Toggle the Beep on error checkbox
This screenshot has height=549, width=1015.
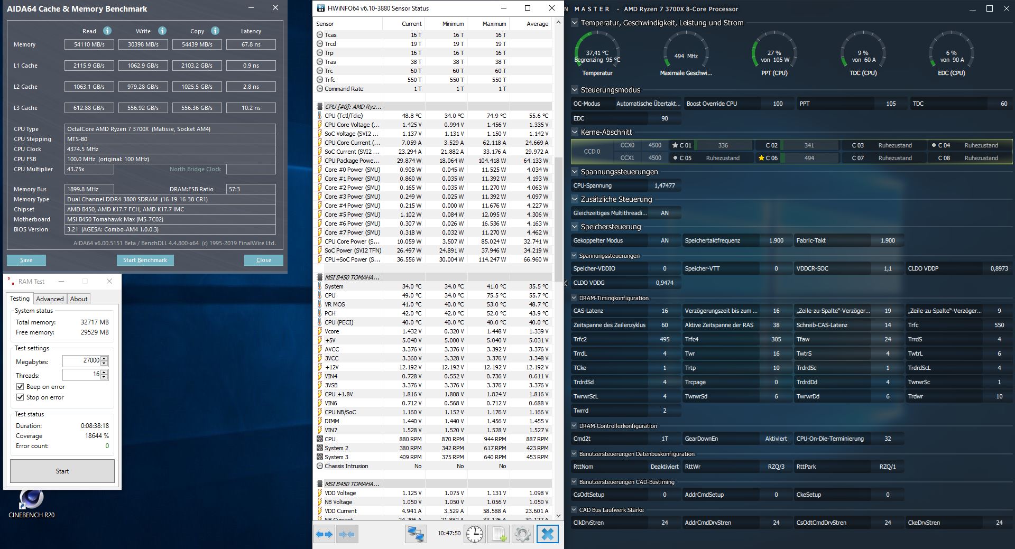coord(20,387)
